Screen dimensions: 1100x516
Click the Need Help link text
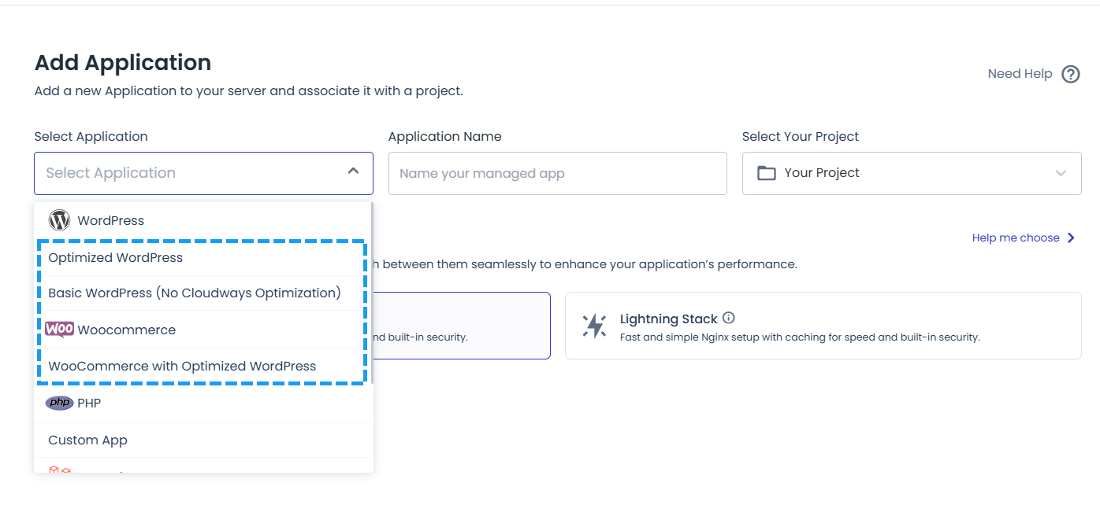click(x=1020, y=73)
